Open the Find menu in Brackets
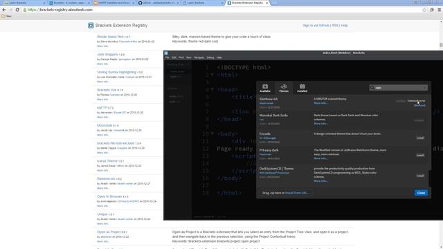The width and height of the screenshot is (443, 249). coord(181,57)
